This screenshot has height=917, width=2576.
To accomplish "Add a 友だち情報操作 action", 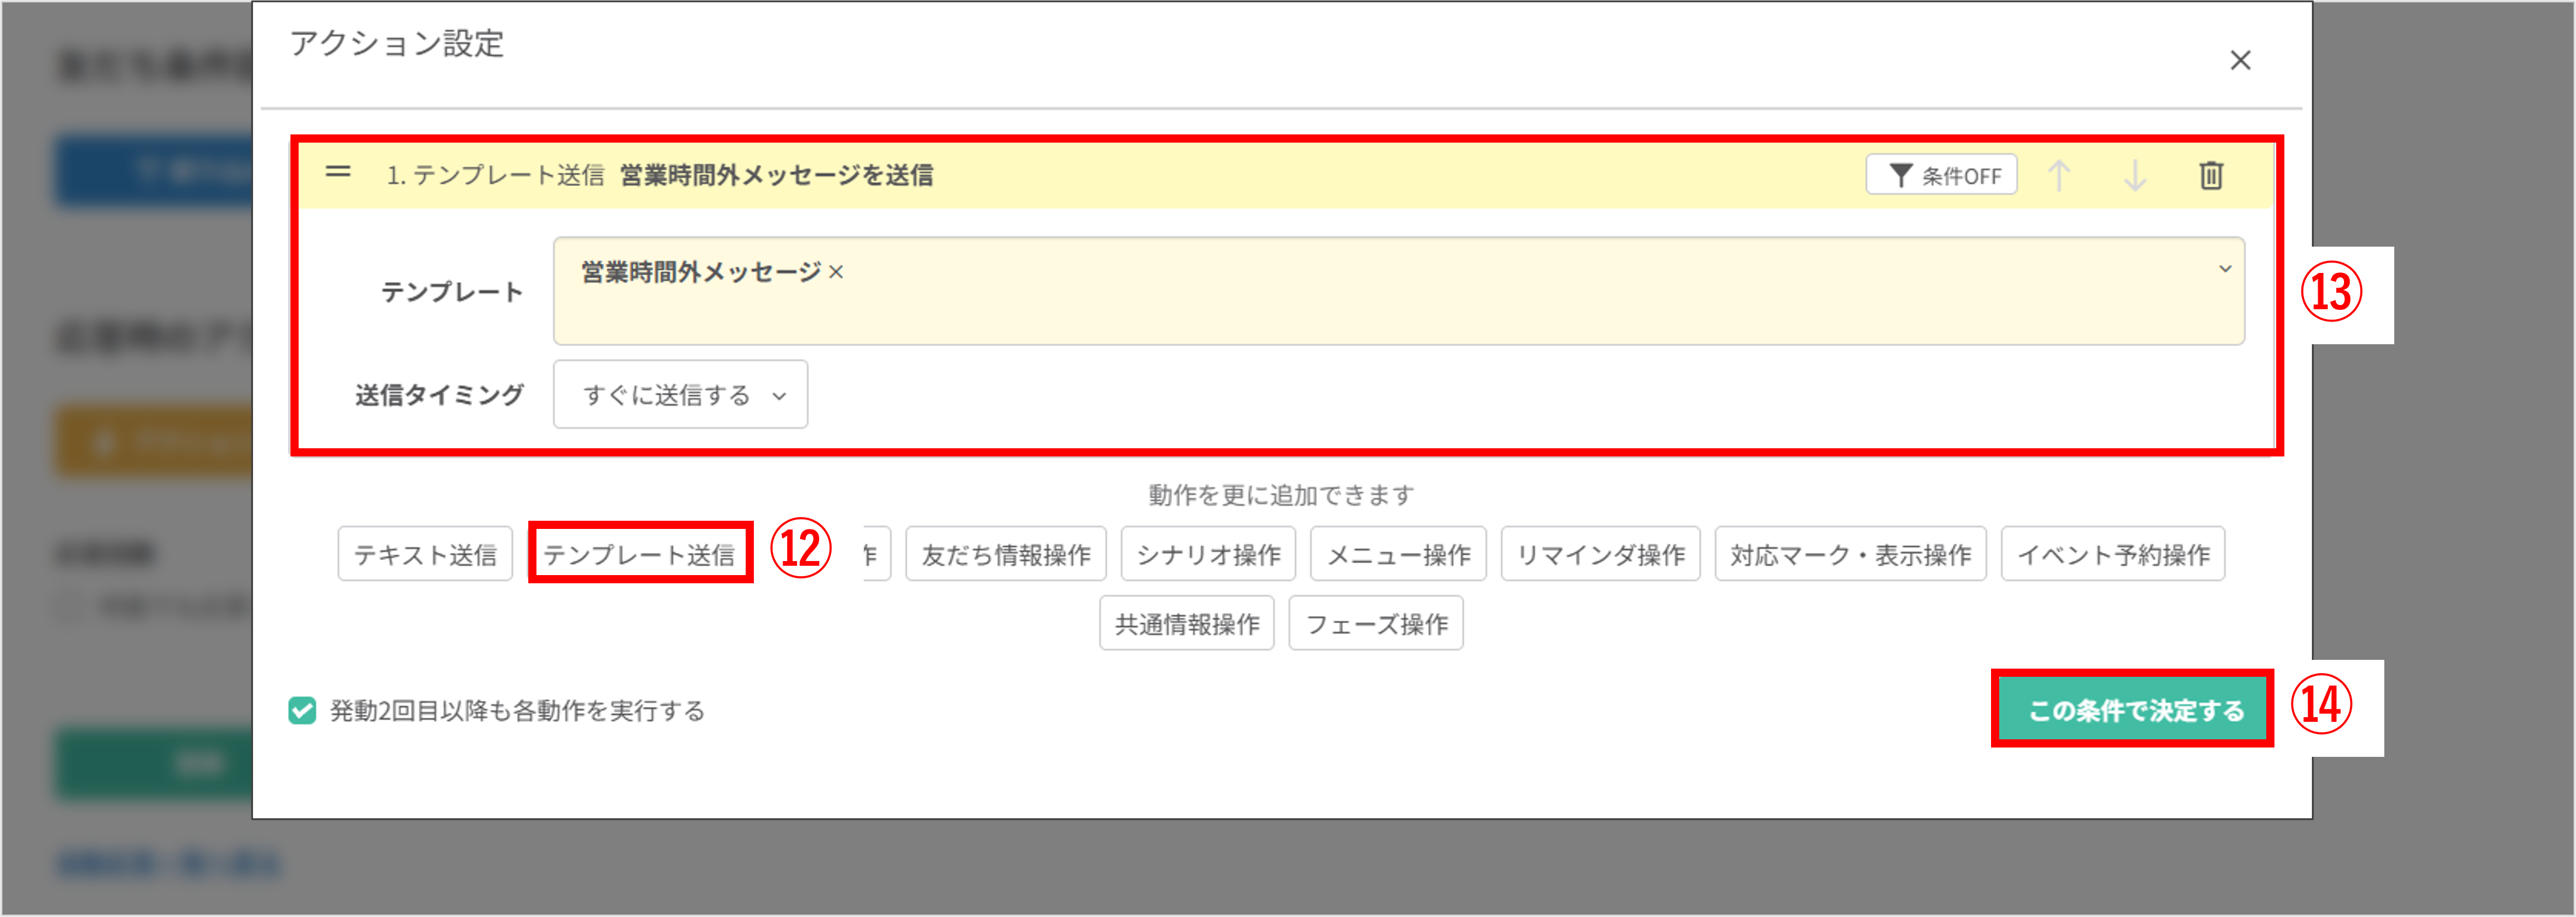I will [x=1005, y=554].
